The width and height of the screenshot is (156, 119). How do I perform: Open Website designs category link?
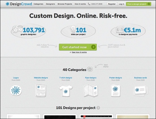coord(41,78)
